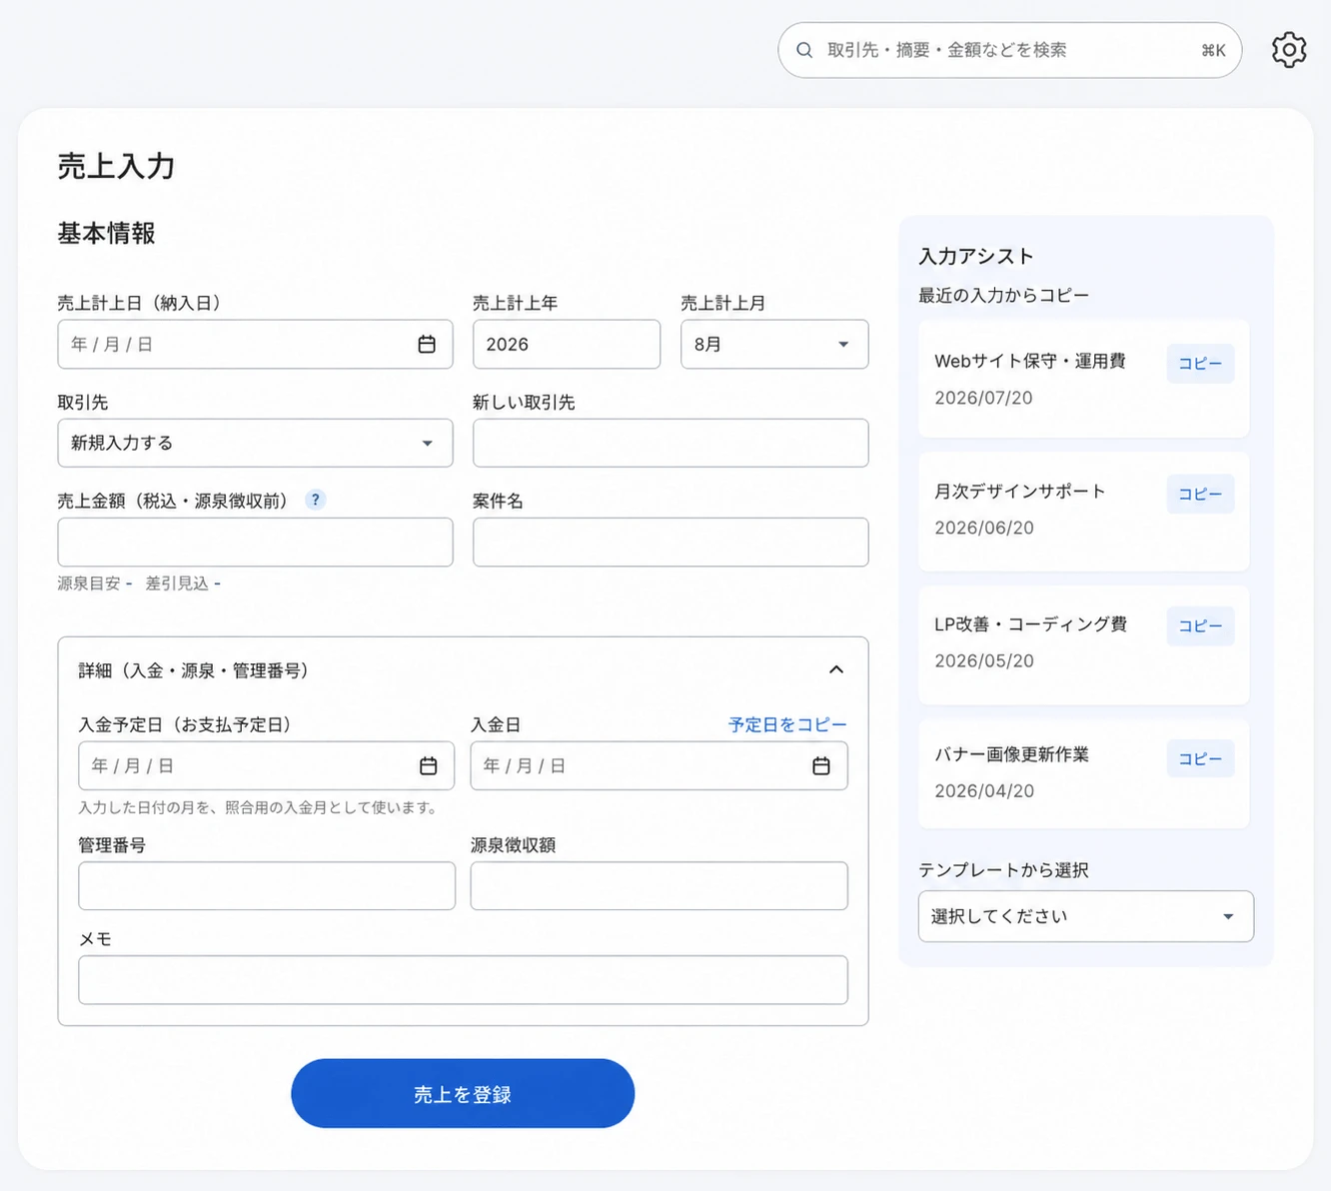
Task: Copy the LP改善・コーディング費 entry
Action: point(1200,625)
